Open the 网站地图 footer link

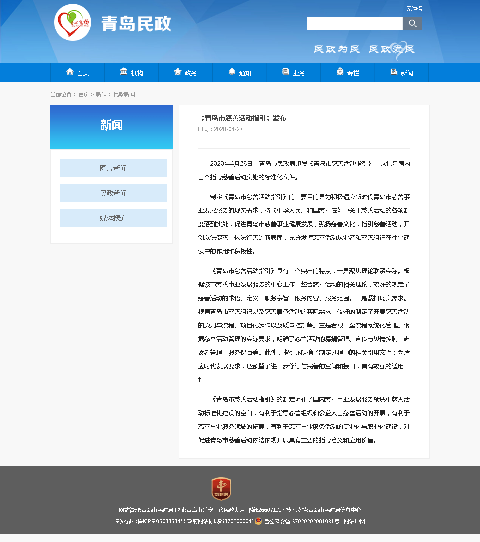[354, 521]
